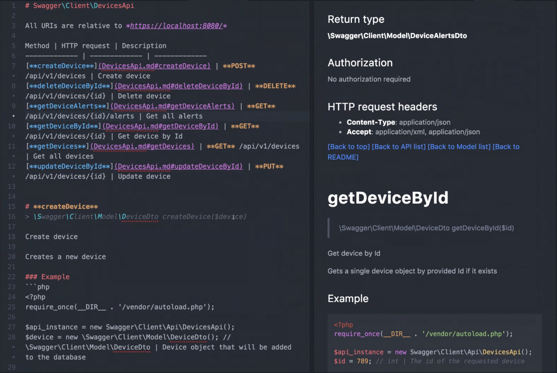
Task: Click the (DevicesApi.md#getDeviceById) link text
Action: click(160, 126)
